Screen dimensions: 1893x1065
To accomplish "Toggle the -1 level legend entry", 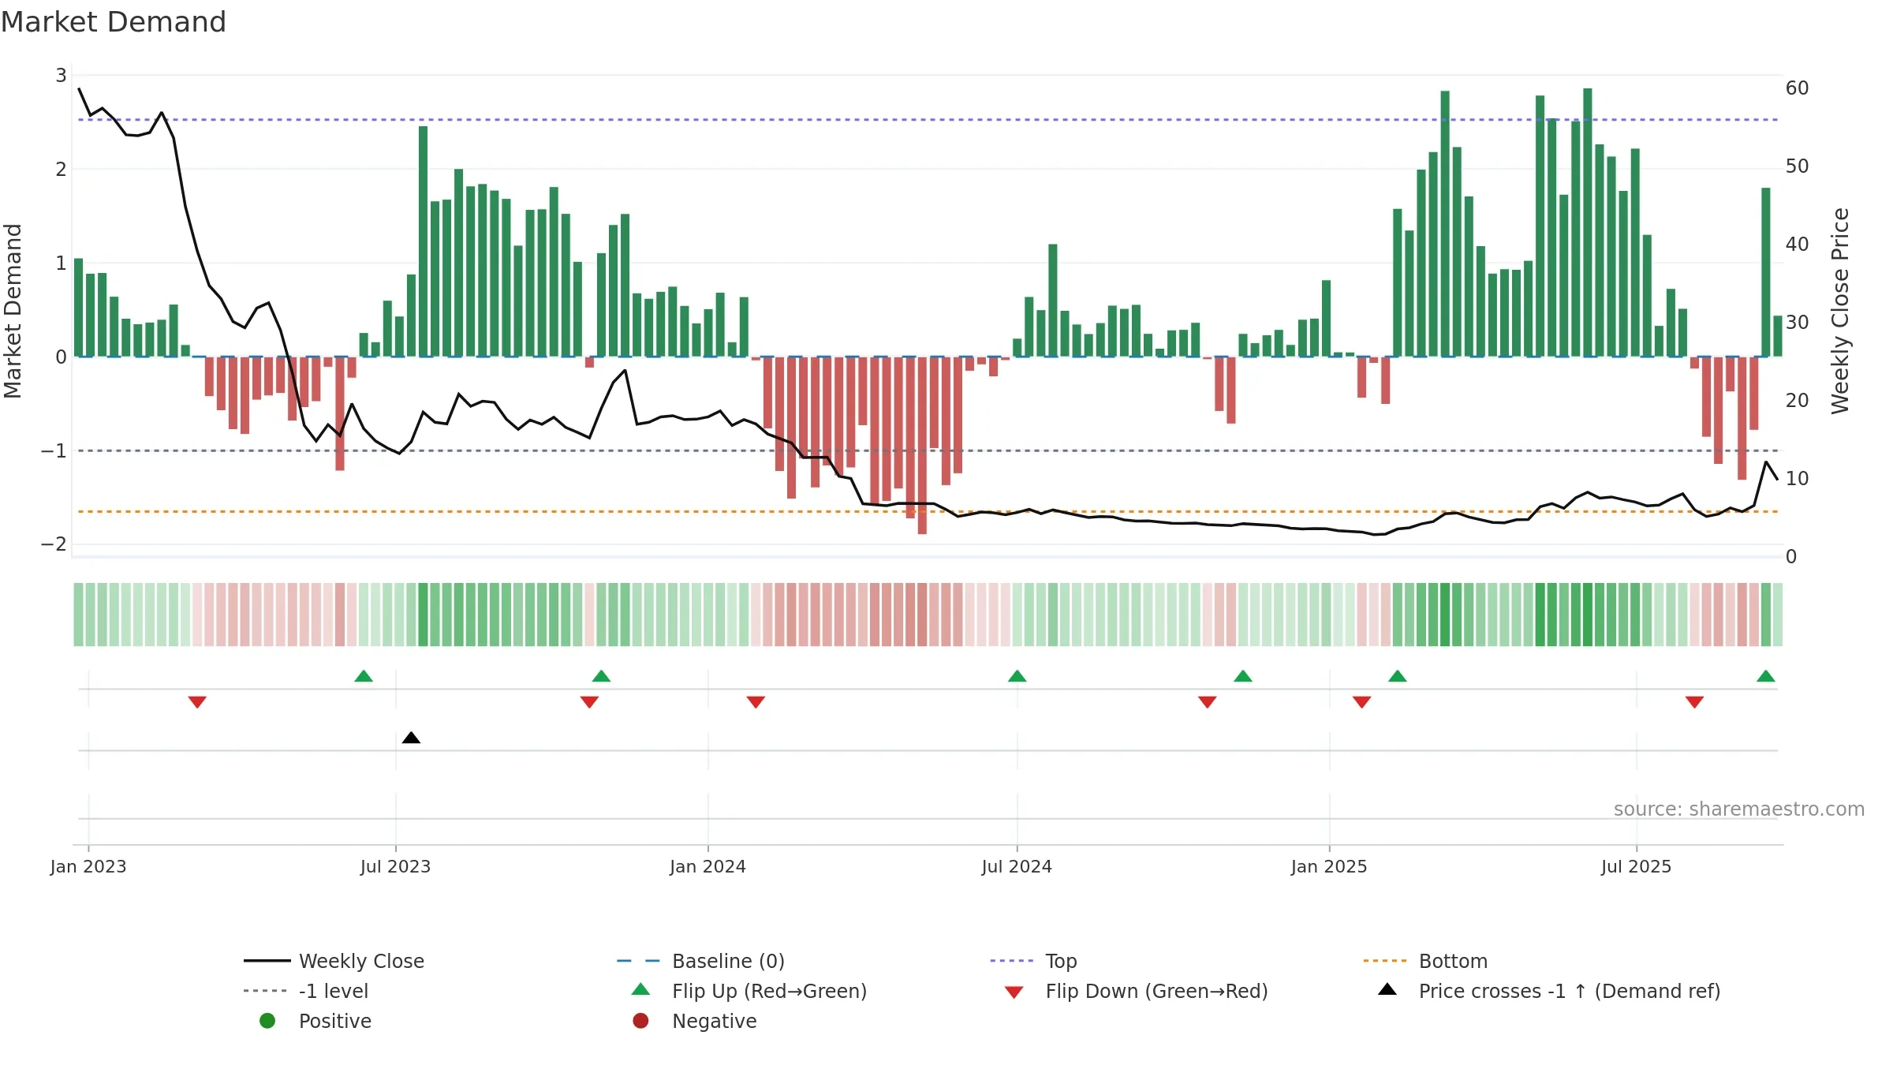I will [306, 991].
